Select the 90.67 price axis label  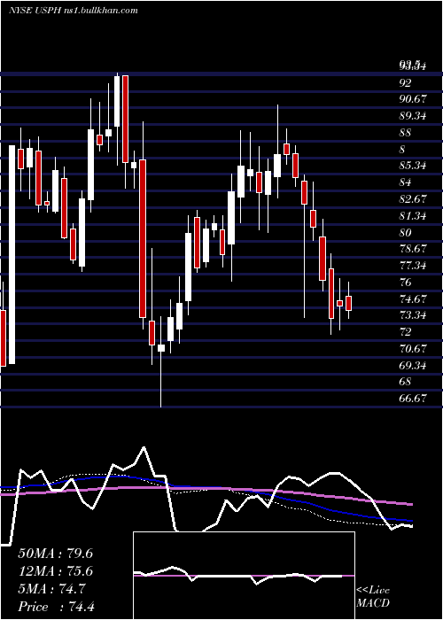412,99
